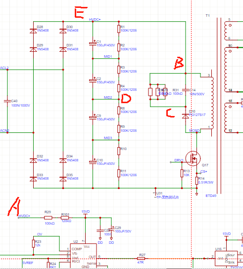Select the ACN2 net label
This screenshot has height=269, width=243.
point(4,131)
